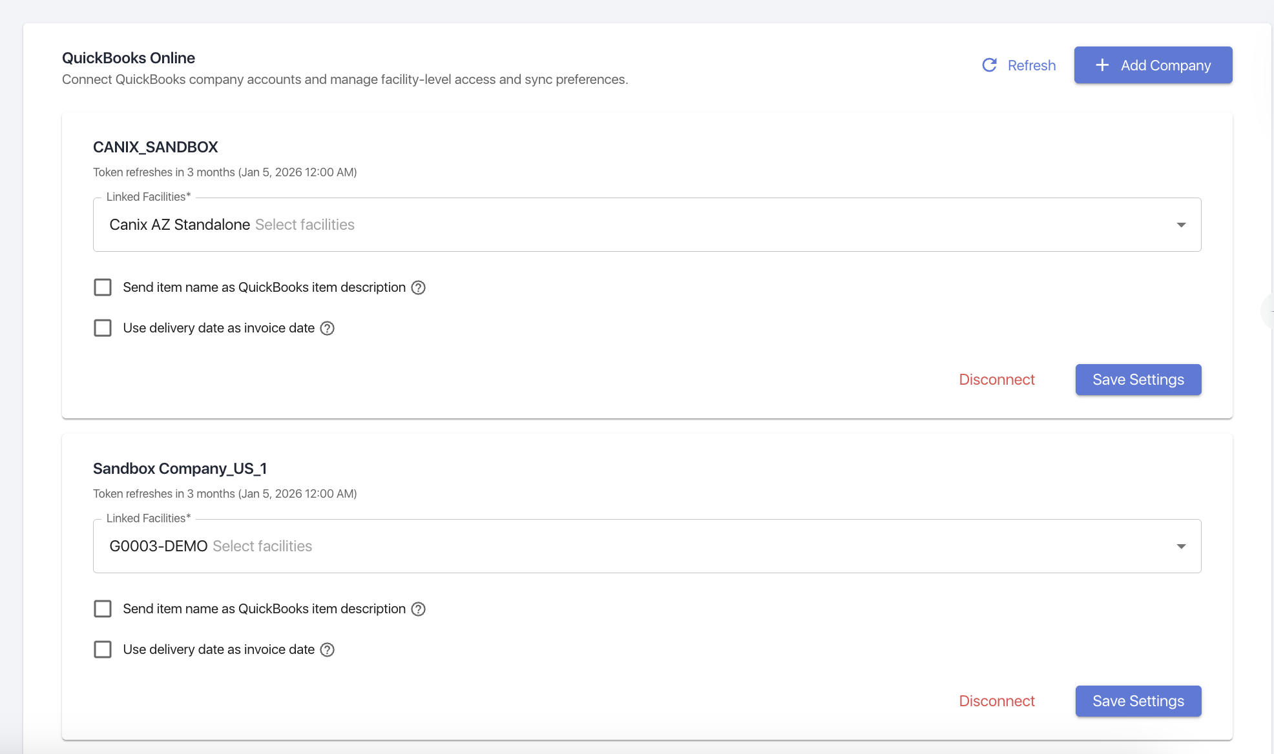Image resolution: width=1274 pixels, height=754 pixels.
Task: Select the Canix AZ Standalone facility chip
Action: coord(179,224)
